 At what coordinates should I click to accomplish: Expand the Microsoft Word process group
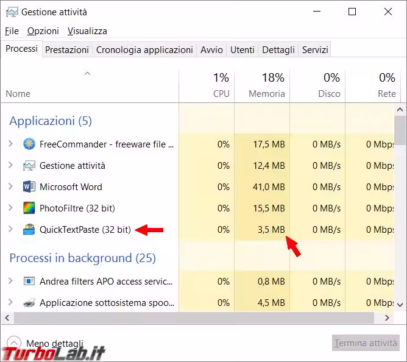(10, 187)
